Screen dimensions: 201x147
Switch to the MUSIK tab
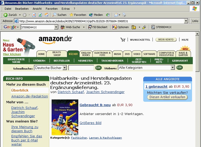click(x=118, y=54)
